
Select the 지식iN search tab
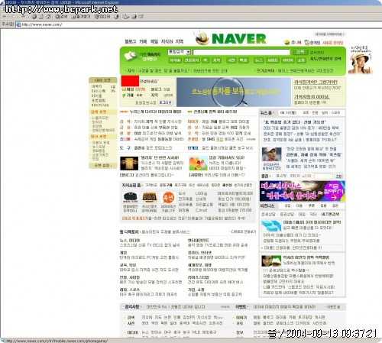point(175,60)
